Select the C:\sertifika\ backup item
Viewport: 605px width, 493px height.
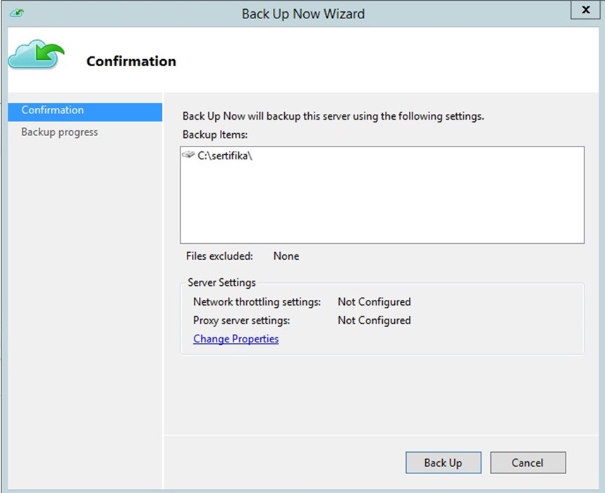(x=224, y=156)
